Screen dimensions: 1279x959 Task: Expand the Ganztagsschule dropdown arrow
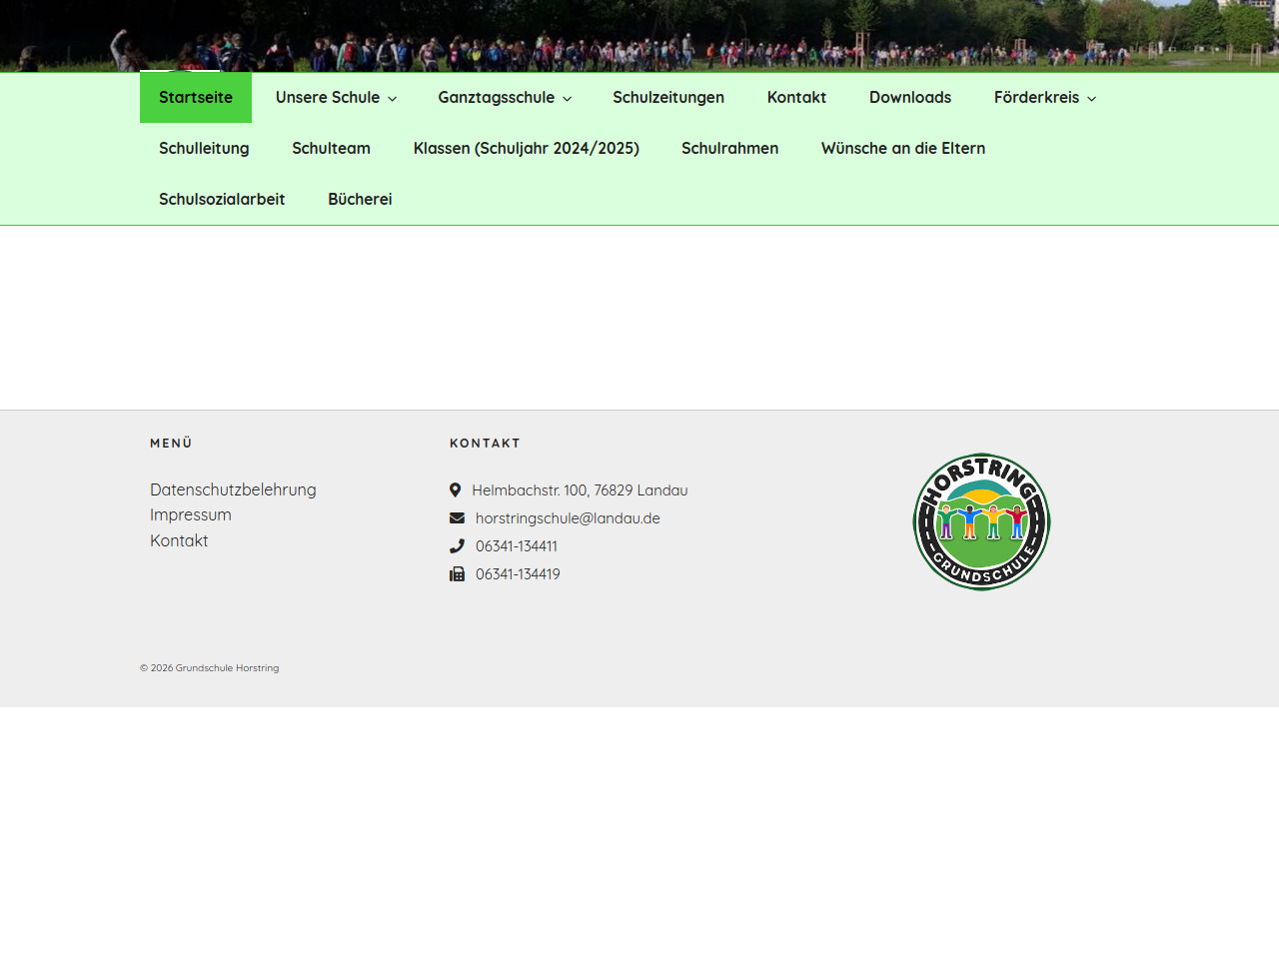[568, 99]
